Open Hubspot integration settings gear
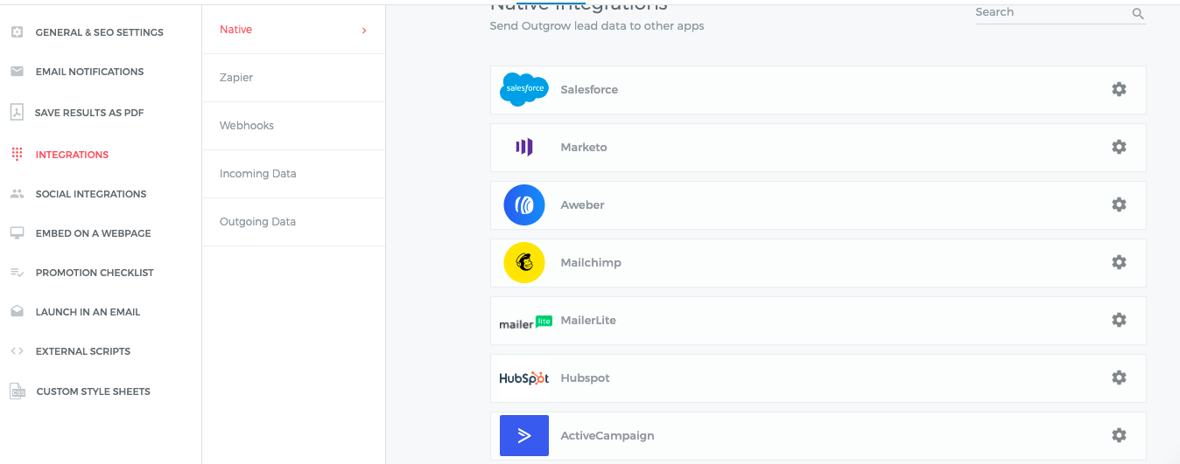1180x464 pixels. pyautogui.click(x=1119, y=377)
